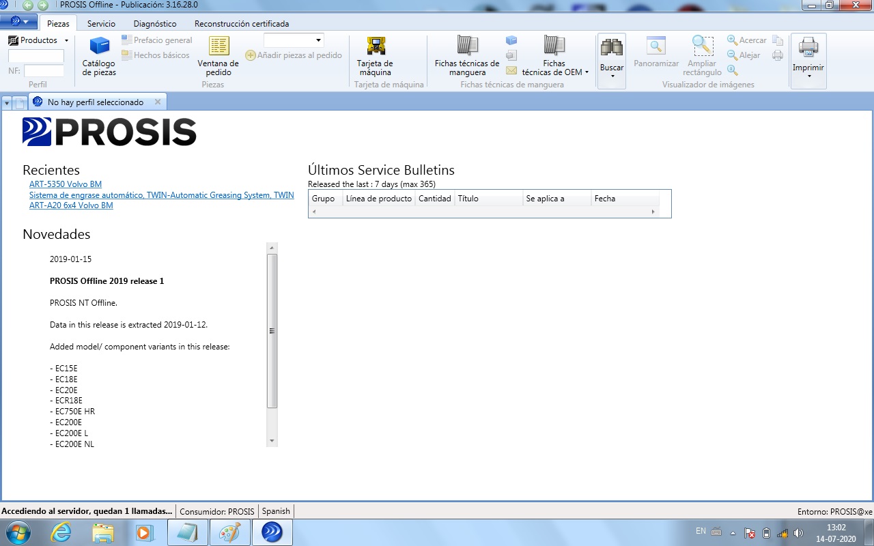Click the Fichas técnicas de OEM icon

554,46
